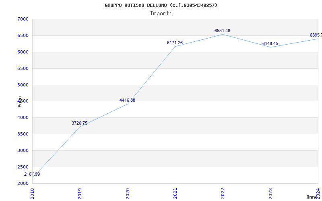Click the 3726.75 data point label
The height and width of the screenshot is (201, 322).
79,123
